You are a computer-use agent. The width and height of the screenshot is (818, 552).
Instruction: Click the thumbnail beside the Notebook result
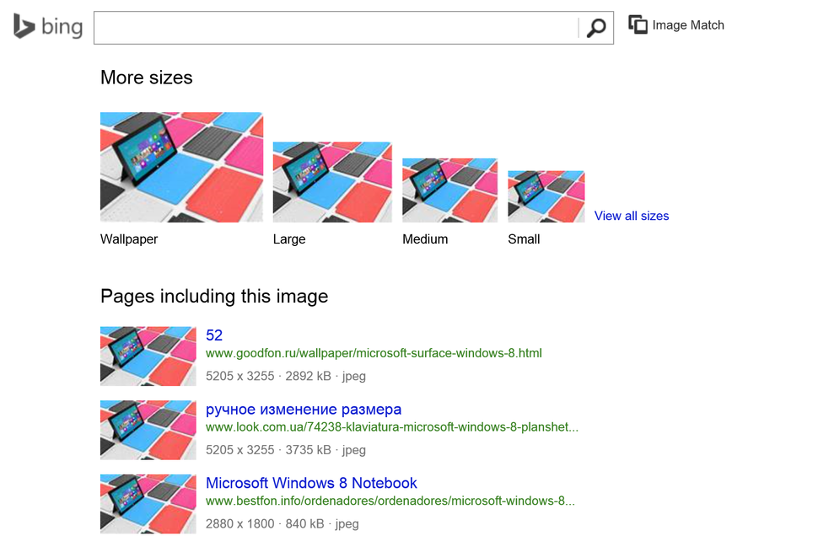click(148, 503)
